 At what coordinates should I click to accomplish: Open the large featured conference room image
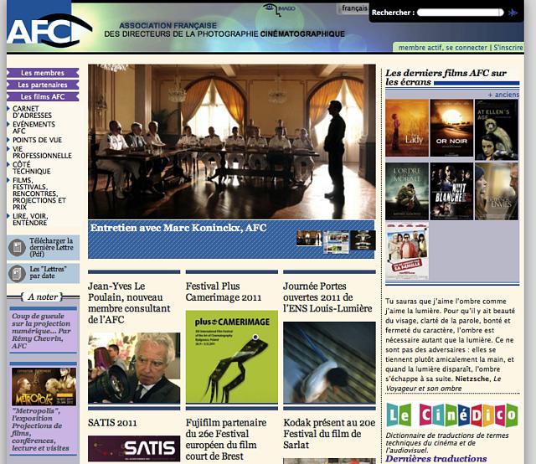(x=231, y=142)
